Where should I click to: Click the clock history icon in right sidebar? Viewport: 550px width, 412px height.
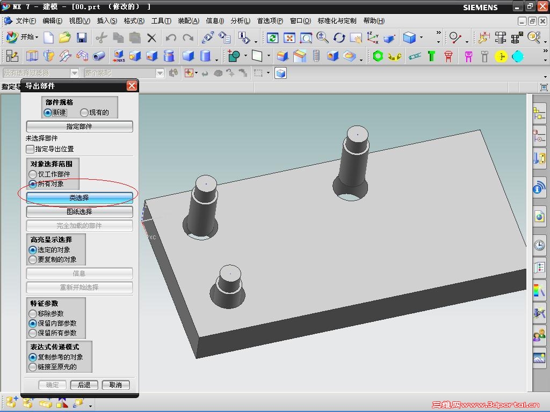click(x=539, y=245)
